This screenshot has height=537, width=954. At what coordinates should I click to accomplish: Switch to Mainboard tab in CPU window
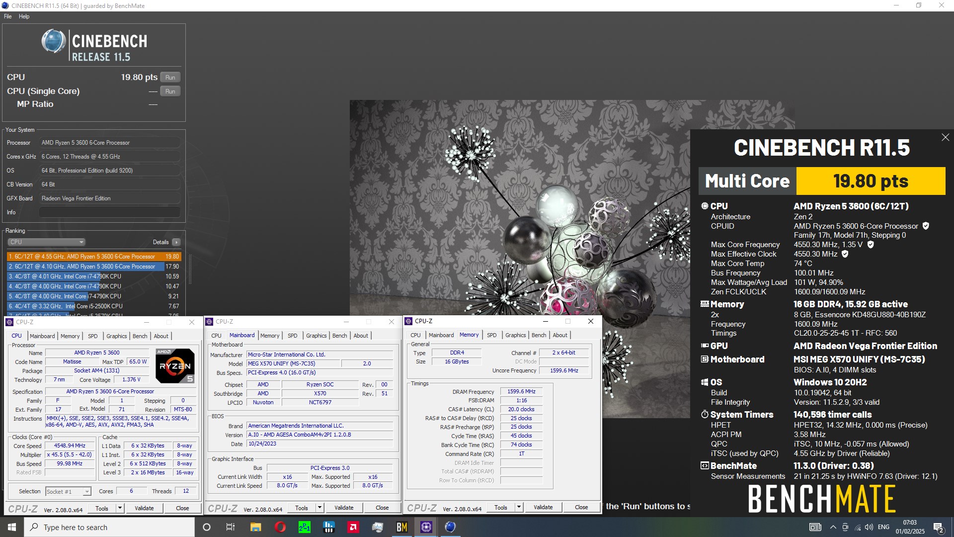(x=42, y=336)
